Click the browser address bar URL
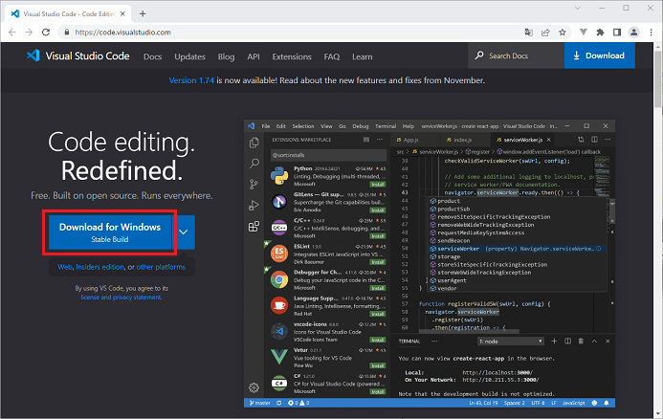 point(122,33)
